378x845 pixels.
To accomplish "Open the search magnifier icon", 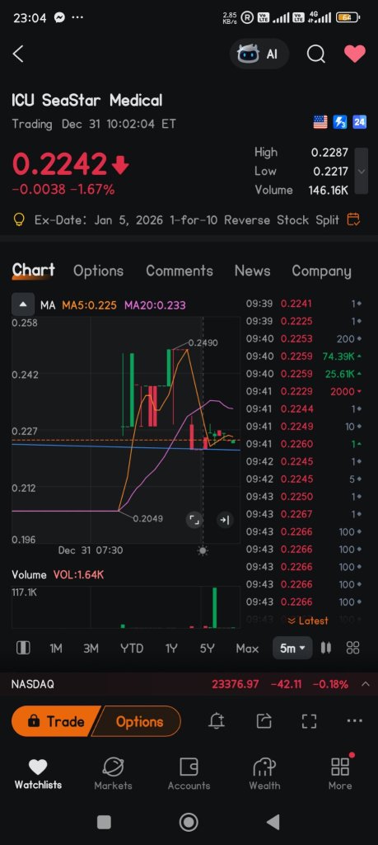I will pos(315,54).
